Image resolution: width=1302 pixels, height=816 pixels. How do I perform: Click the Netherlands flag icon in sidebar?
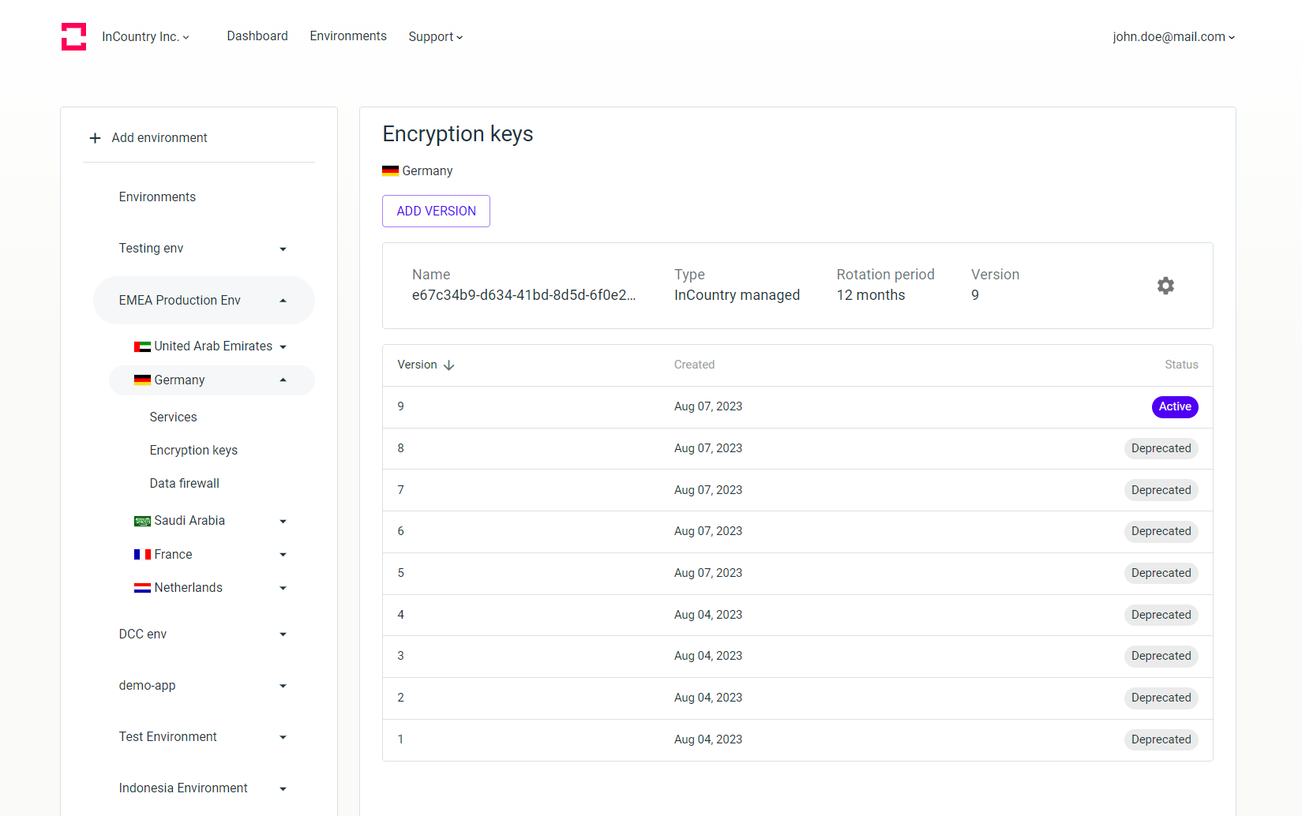point(143,587)
